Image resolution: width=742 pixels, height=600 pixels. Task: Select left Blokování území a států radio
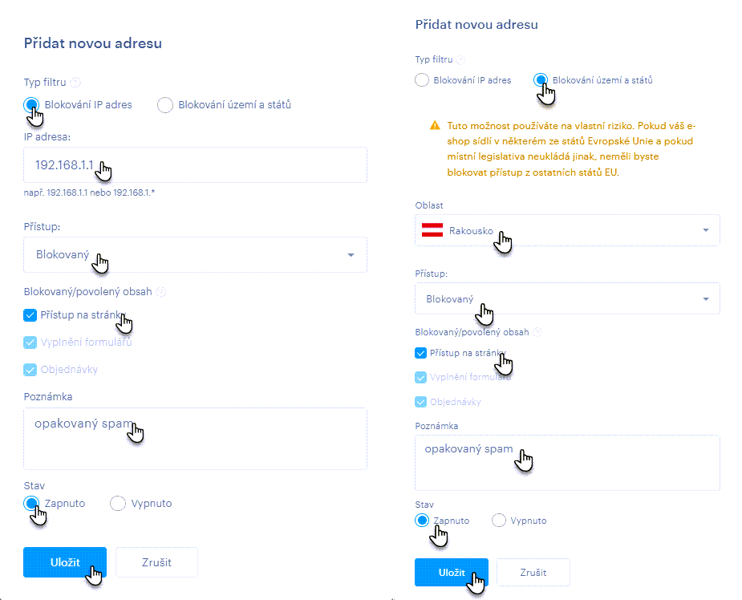(x=165, y=104)
